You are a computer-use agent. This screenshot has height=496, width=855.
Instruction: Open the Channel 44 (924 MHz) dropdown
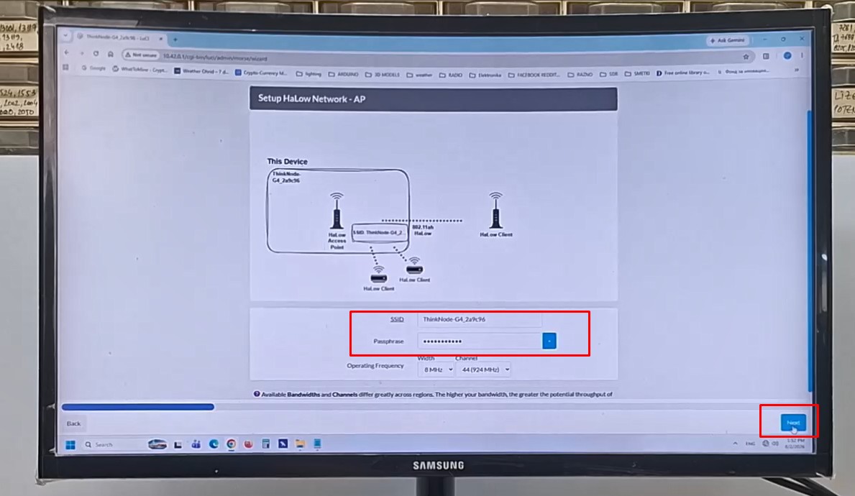tap(483, 369)
